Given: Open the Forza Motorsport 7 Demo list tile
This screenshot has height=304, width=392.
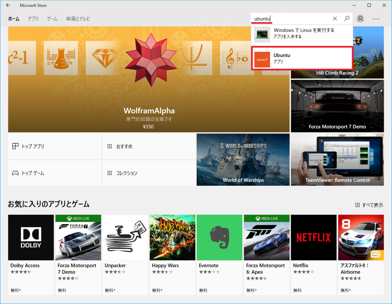Looking at the screenshot, I should click(78, 255).
